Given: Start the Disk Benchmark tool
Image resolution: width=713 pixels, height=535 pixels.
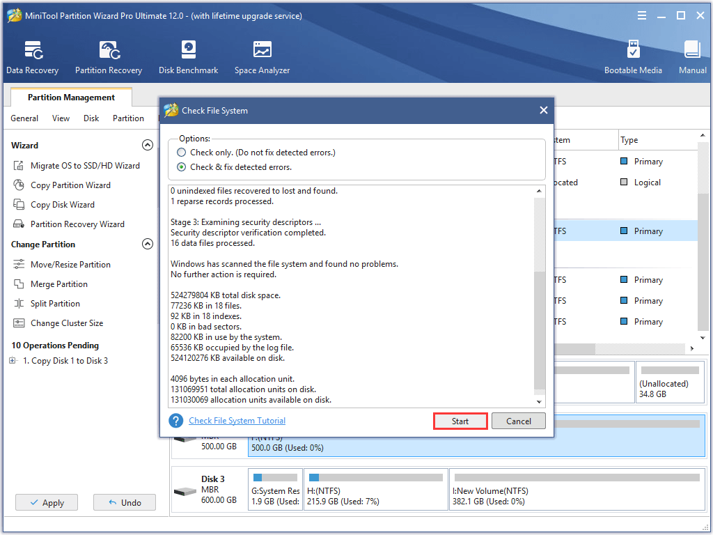Looking at the screenshot, I should (x=188, y=56).
